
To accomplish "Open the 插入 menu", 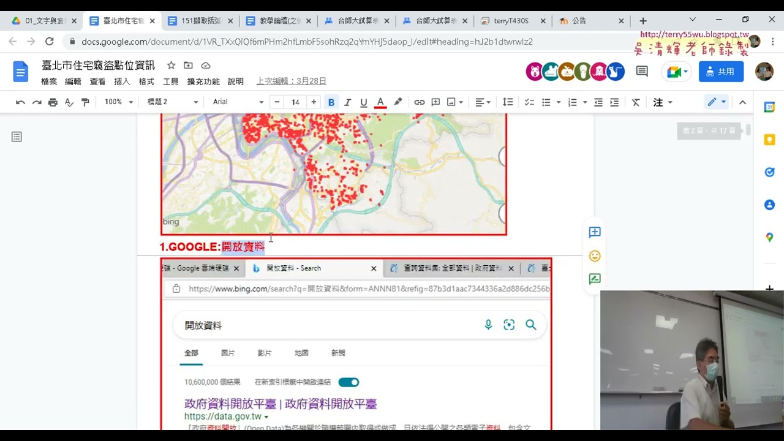I will coord(122,81).
